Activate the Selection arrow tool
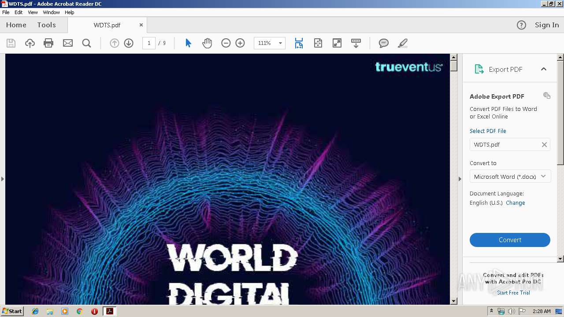The height and width of the screenshot is (317, 564). tap(189, 43)
